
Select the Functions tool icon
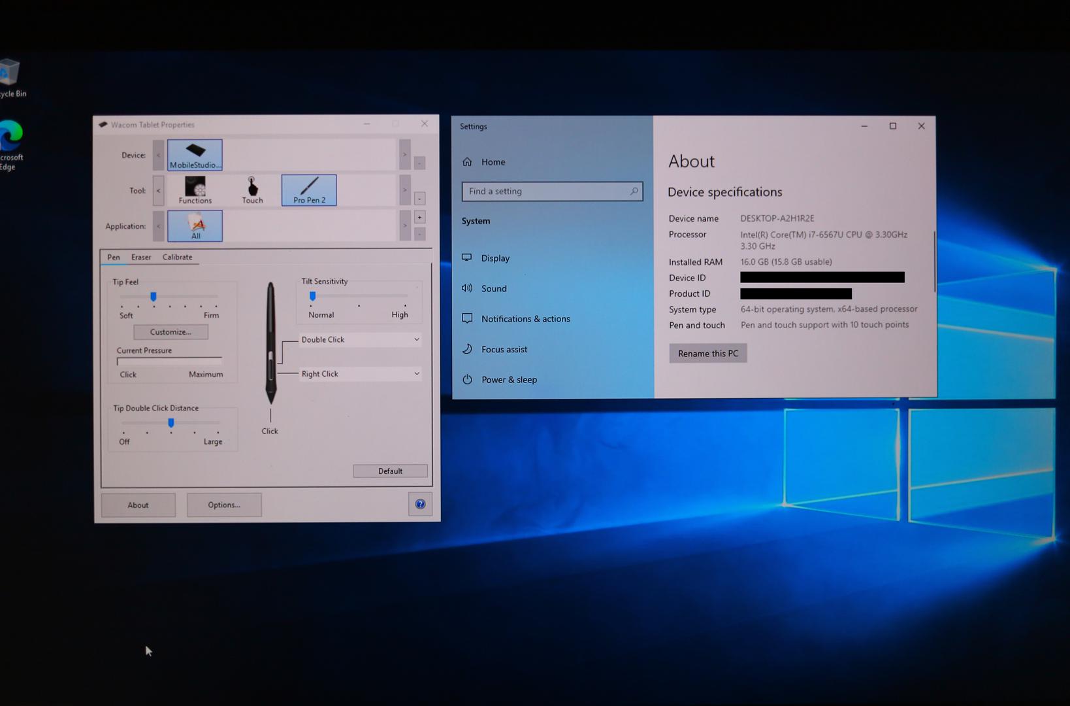point(195,190)
